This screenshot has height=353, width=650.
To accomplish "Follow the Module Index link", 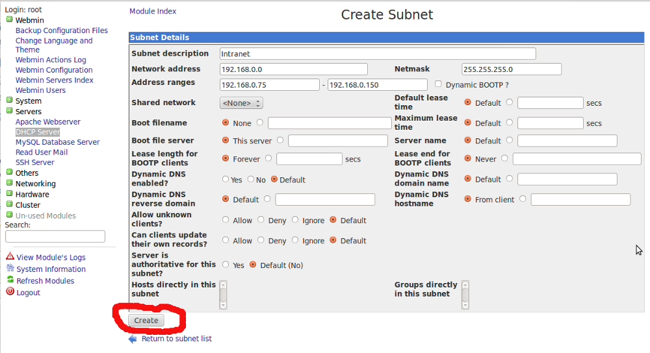I will tap(153, 11).
